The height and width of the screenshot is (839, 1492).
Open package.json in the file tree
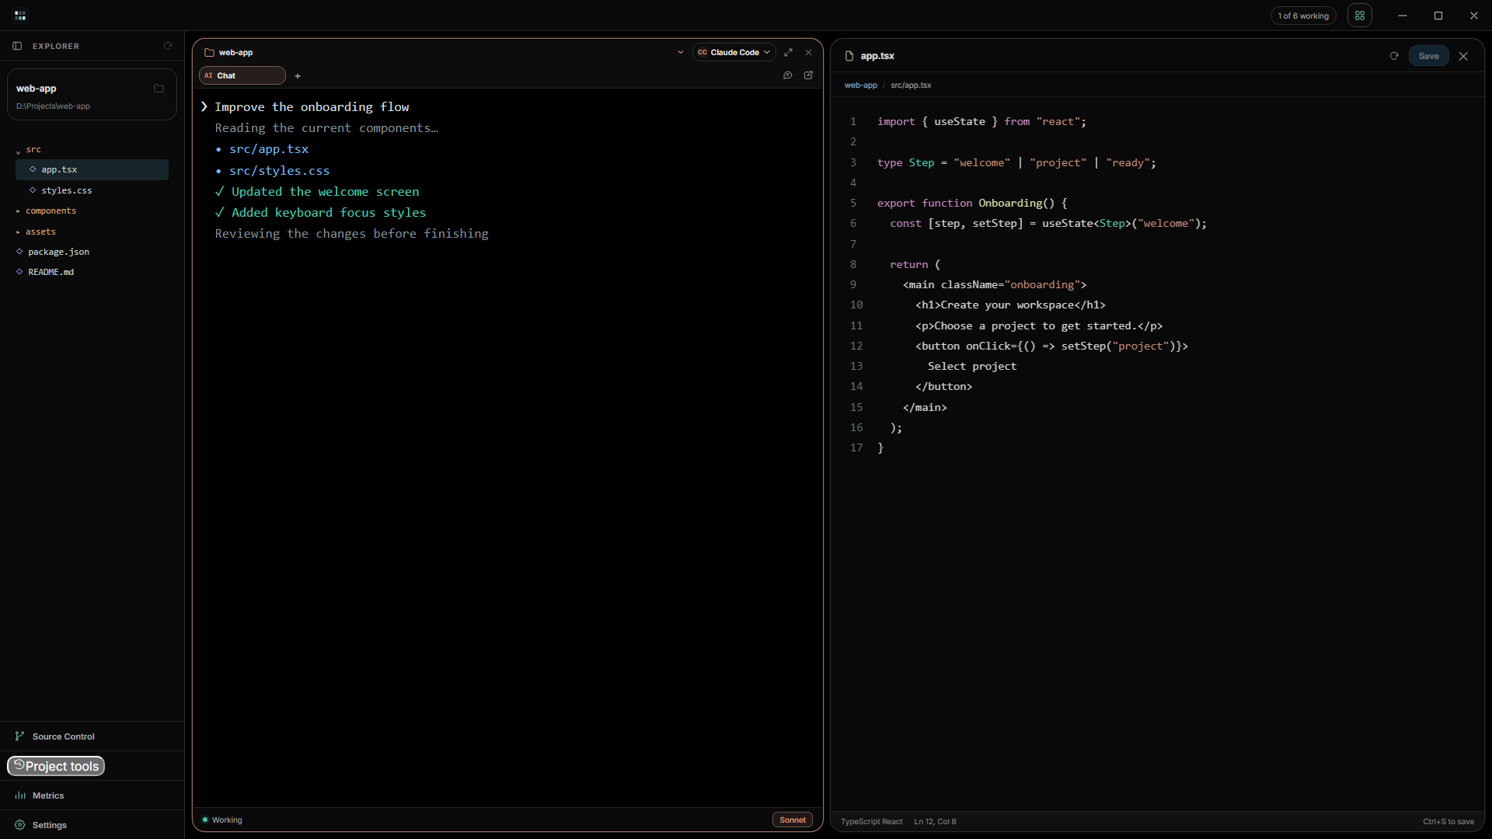[92, 252]
